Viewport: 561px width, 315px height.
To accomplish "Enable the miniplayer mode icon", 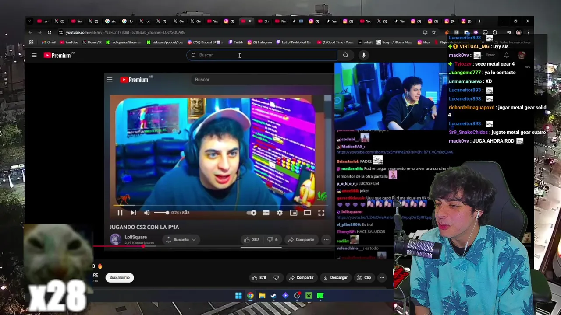I will click(x=294, y=213).
